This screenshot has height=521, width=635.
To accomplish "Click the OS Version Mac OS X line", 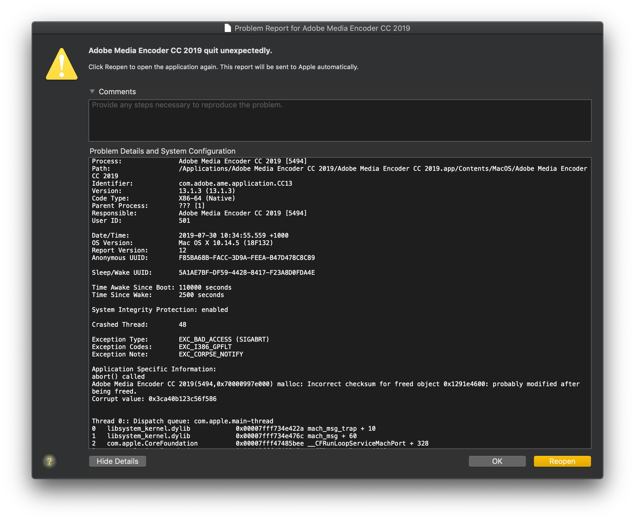I will [182, 243].
